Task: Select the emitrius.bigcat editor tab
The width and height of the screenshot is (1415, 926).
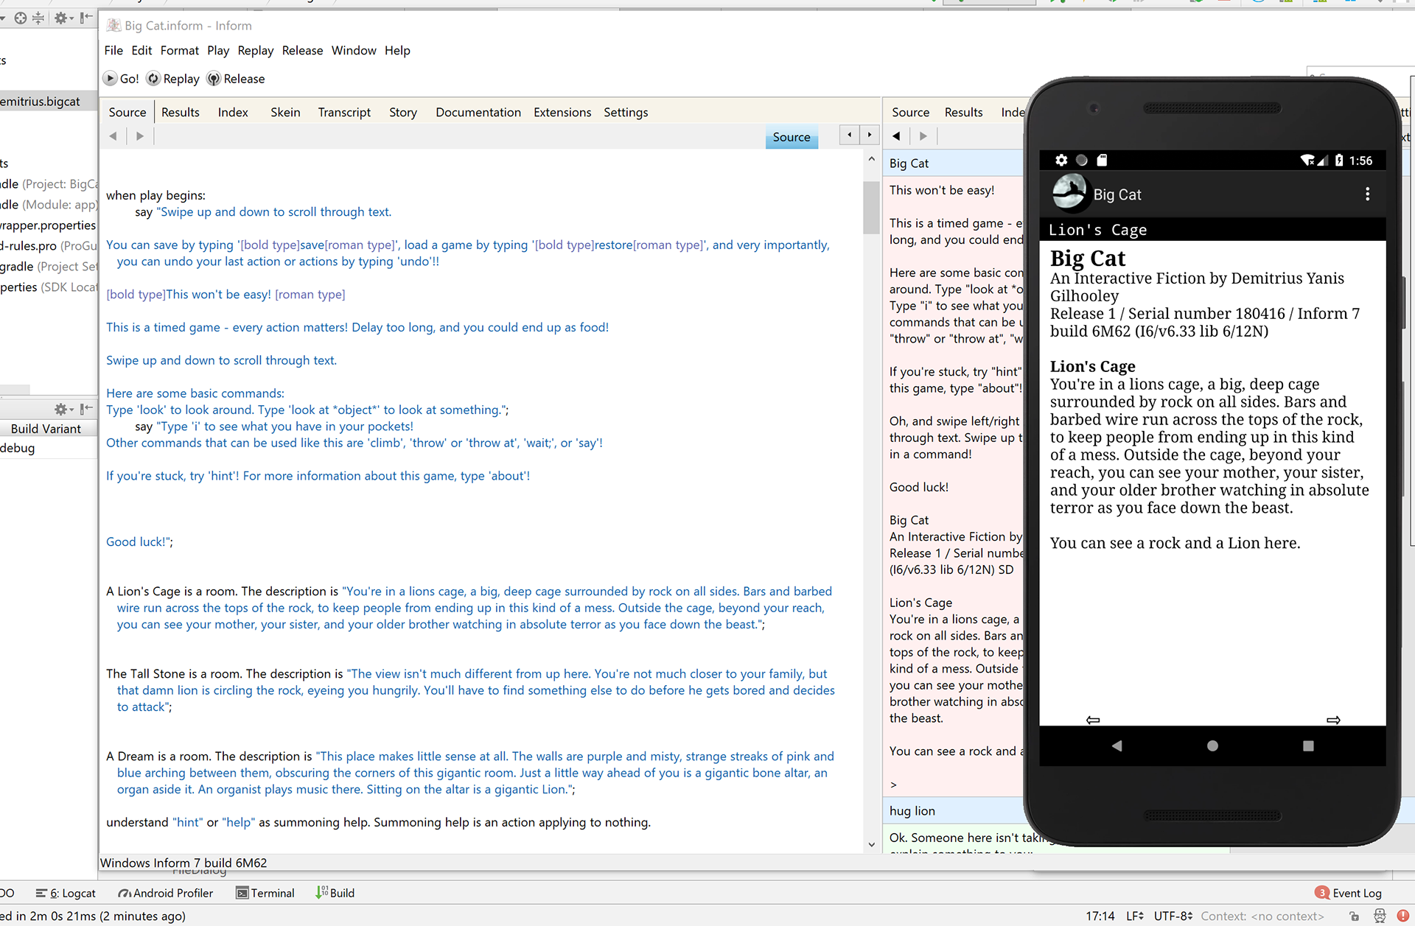Action: coord(41,101)
